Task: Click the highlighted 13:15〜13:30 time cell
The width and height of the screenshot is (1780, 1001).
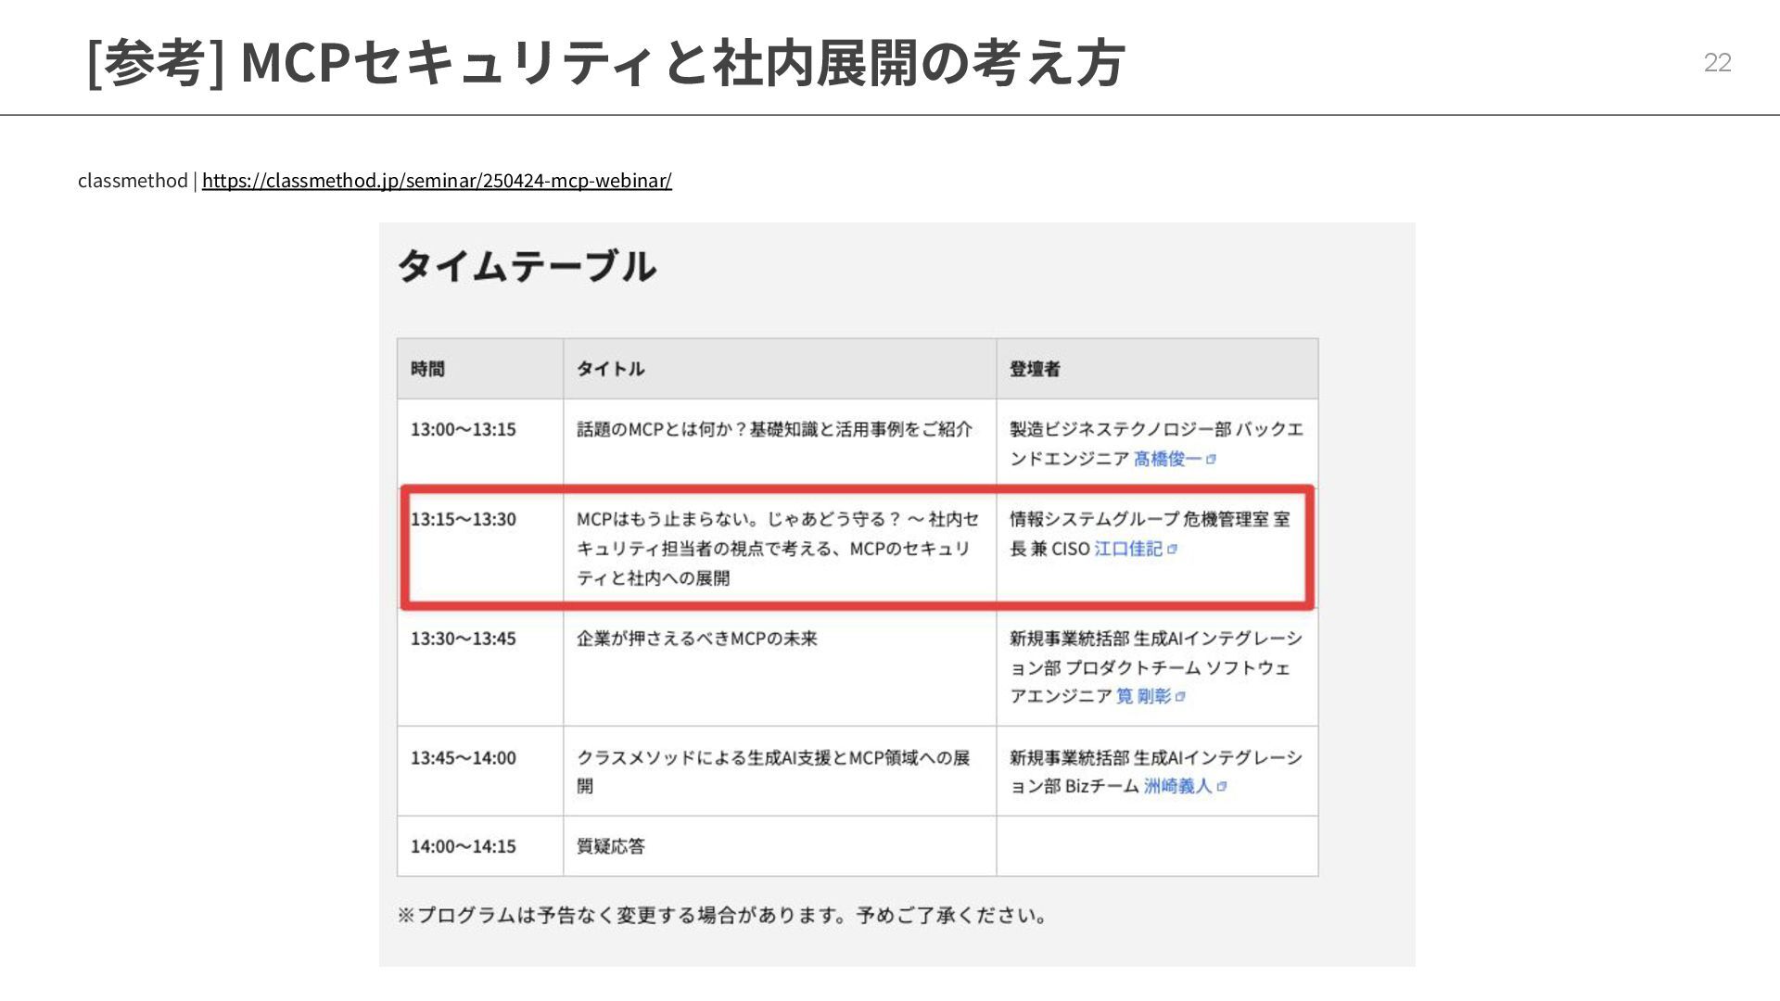Action: coord(464,519)
